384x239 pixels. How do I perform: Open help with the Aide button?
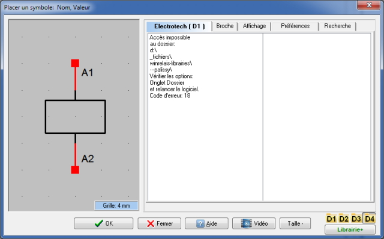206,223
